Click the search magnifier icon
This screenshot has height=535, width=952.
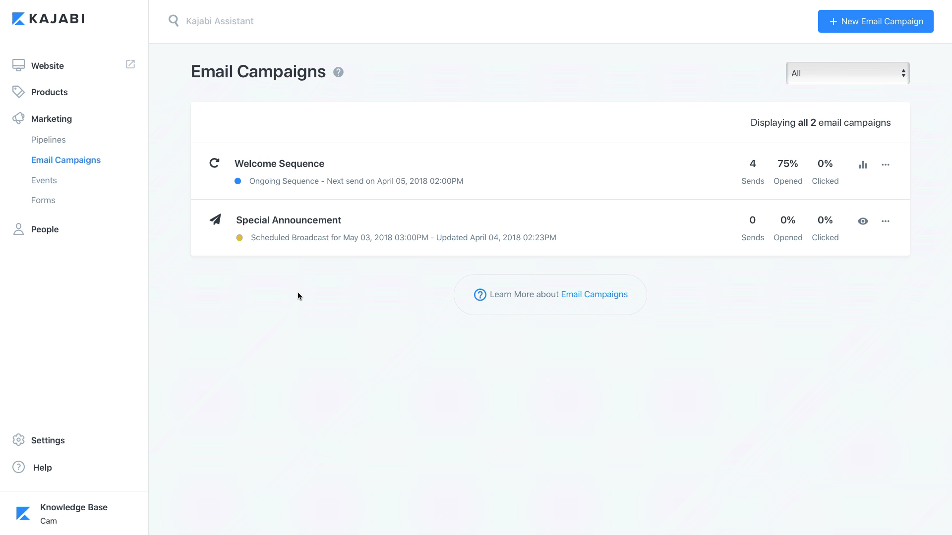174,21
